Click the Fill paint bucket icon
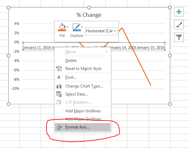The width and height of the screenshot is (189, 149). (x=62, y=26)
